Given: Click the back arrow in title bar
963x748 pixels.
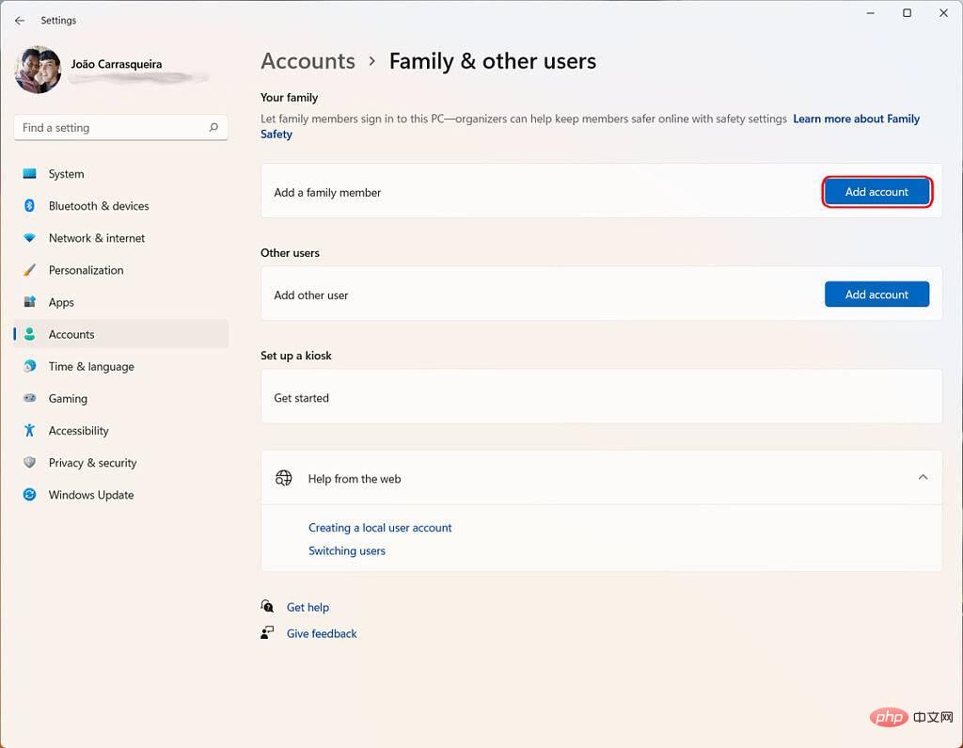Looking at the screenshot, I should (20, 20).
